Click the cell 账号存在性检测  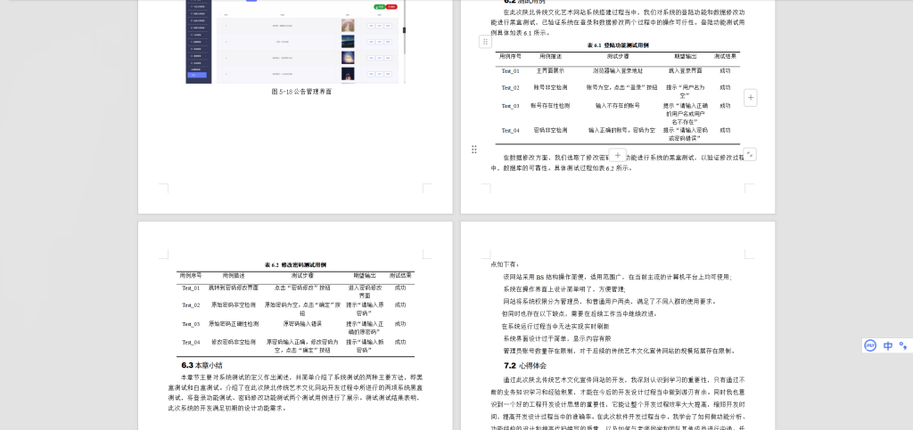[550, 106]
